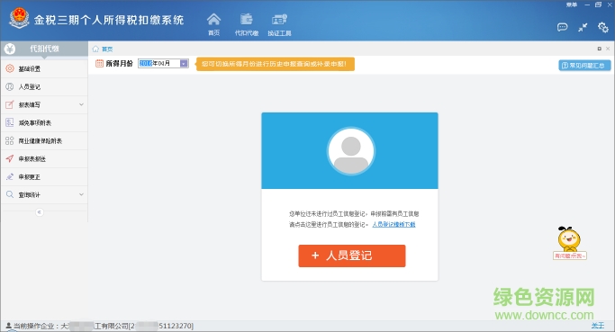Click the shrink window arrows icon

pyautogui.click(x=583, y=27)
